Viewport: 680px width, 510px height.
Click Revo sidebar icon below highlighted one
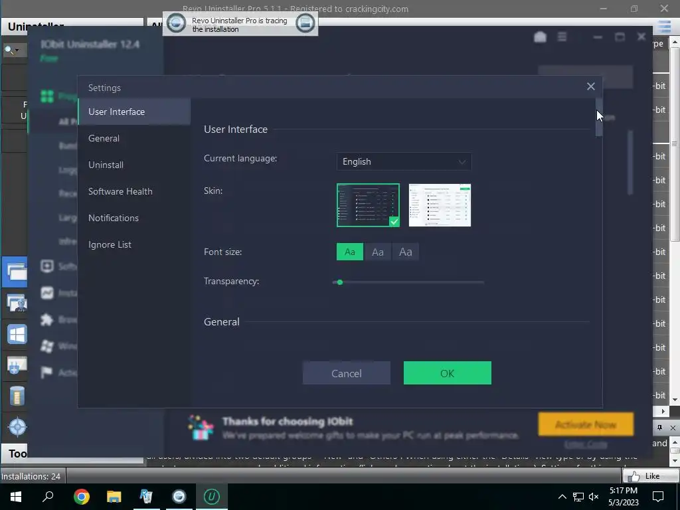coord(17,303)
